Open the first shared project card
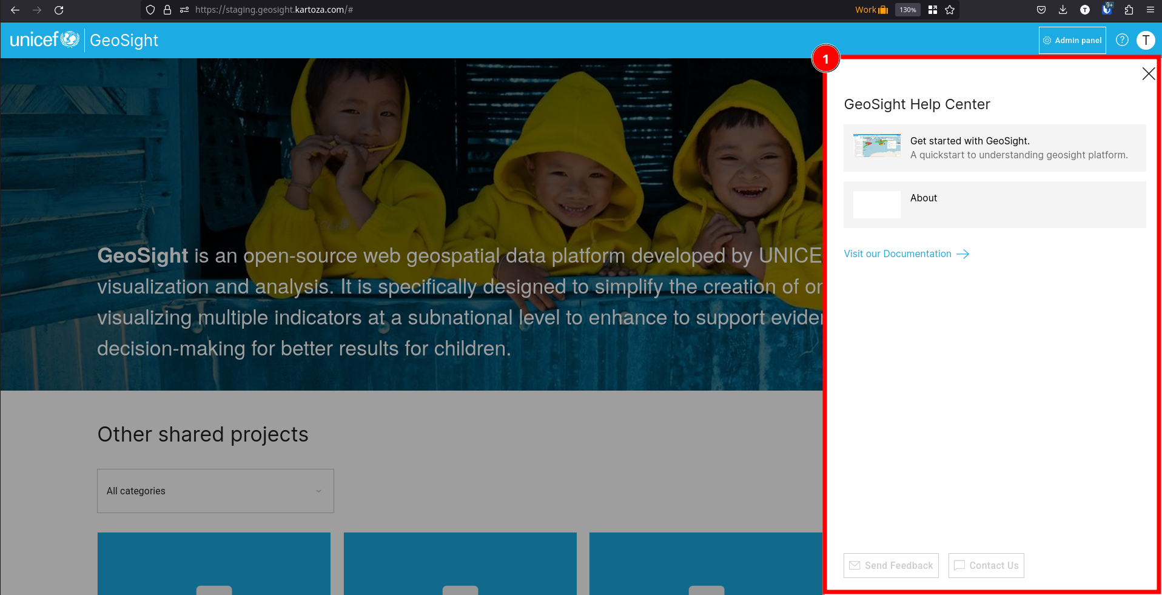 [214, 563]
